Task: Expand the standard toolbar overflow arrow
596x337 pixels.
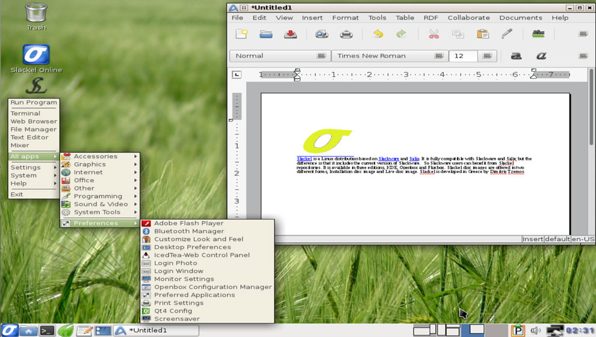Action: coord(583,34)
